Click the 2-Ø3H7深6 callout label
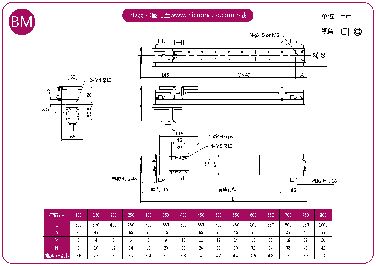Screen dimensions: 376x266 coord(221,137)
